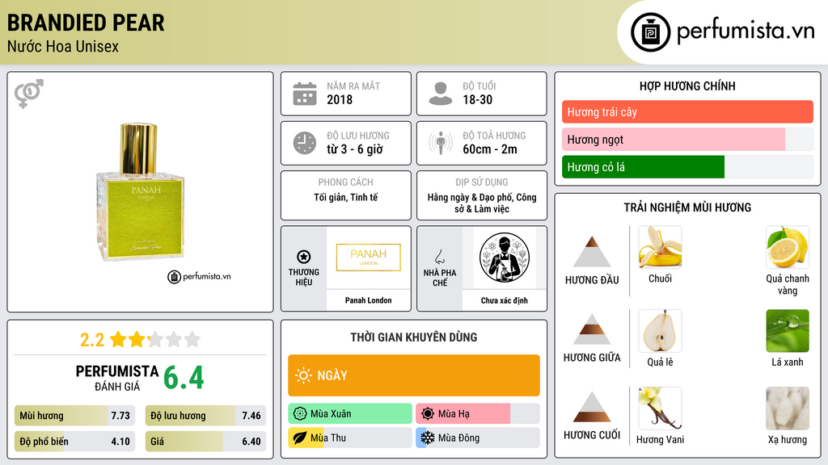Click the Panah London brand name
This screenshot has width=828, height=465.
369,300
